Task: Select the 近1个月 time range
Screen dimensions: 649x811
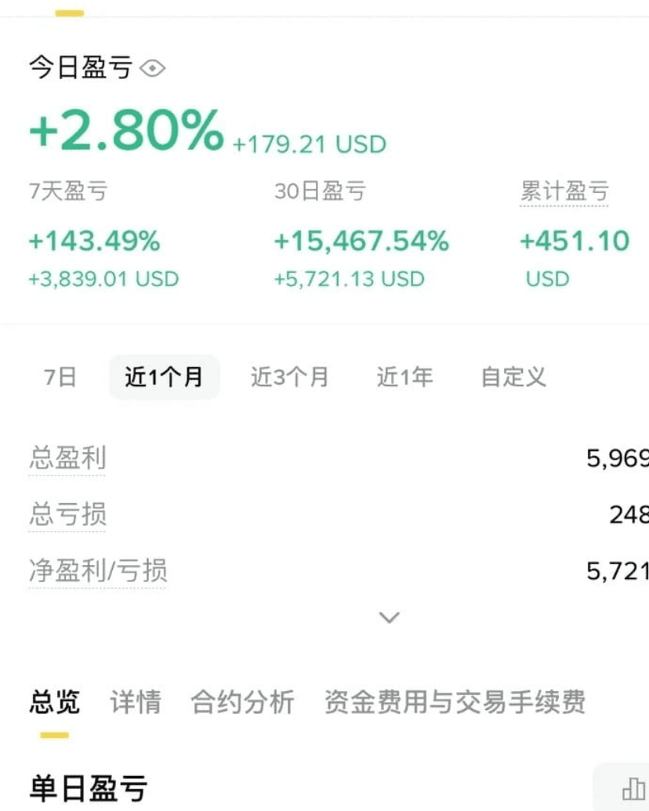Action: tap(164, 377)
